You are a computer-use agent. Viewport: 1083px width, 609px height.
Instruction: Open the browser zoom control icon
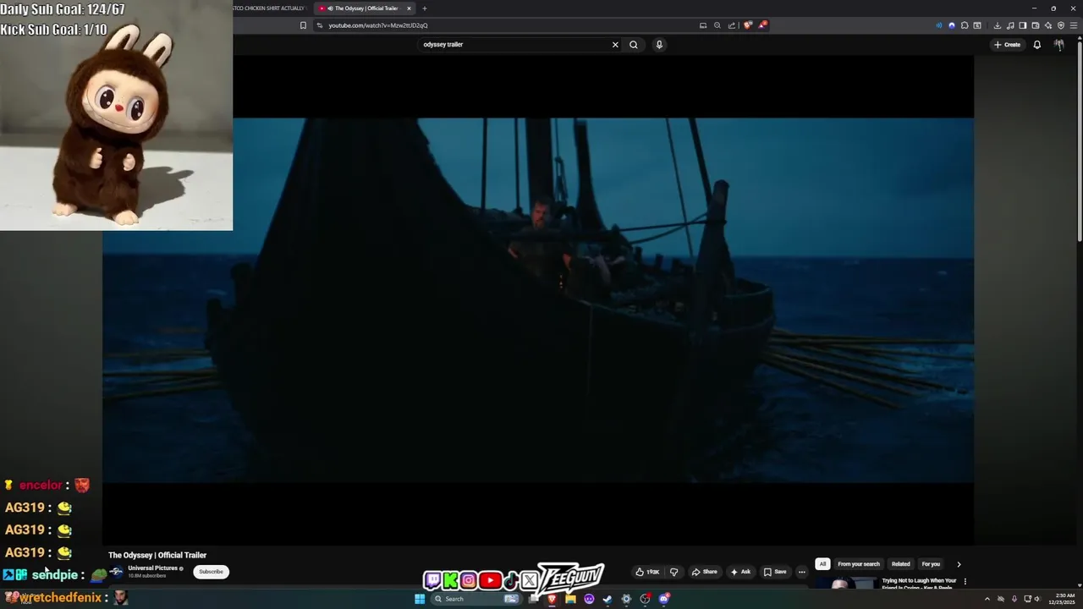pyautogui.click(x=717, y=25)
